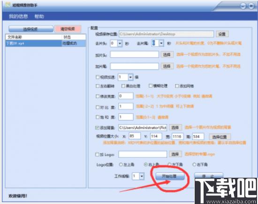Open the 视频加速 speed multiplier dropdown
Screen dimensions: 258x204
click(x=130, y=77)
